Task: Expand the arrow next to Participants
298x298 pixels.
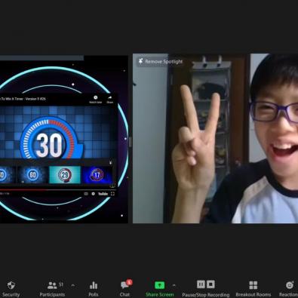Action: click(x=73, y=285)
